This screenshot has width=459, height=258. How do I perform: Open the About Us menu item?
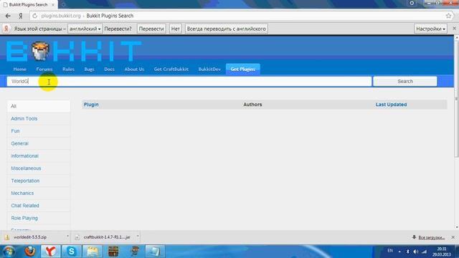point(134,69)
